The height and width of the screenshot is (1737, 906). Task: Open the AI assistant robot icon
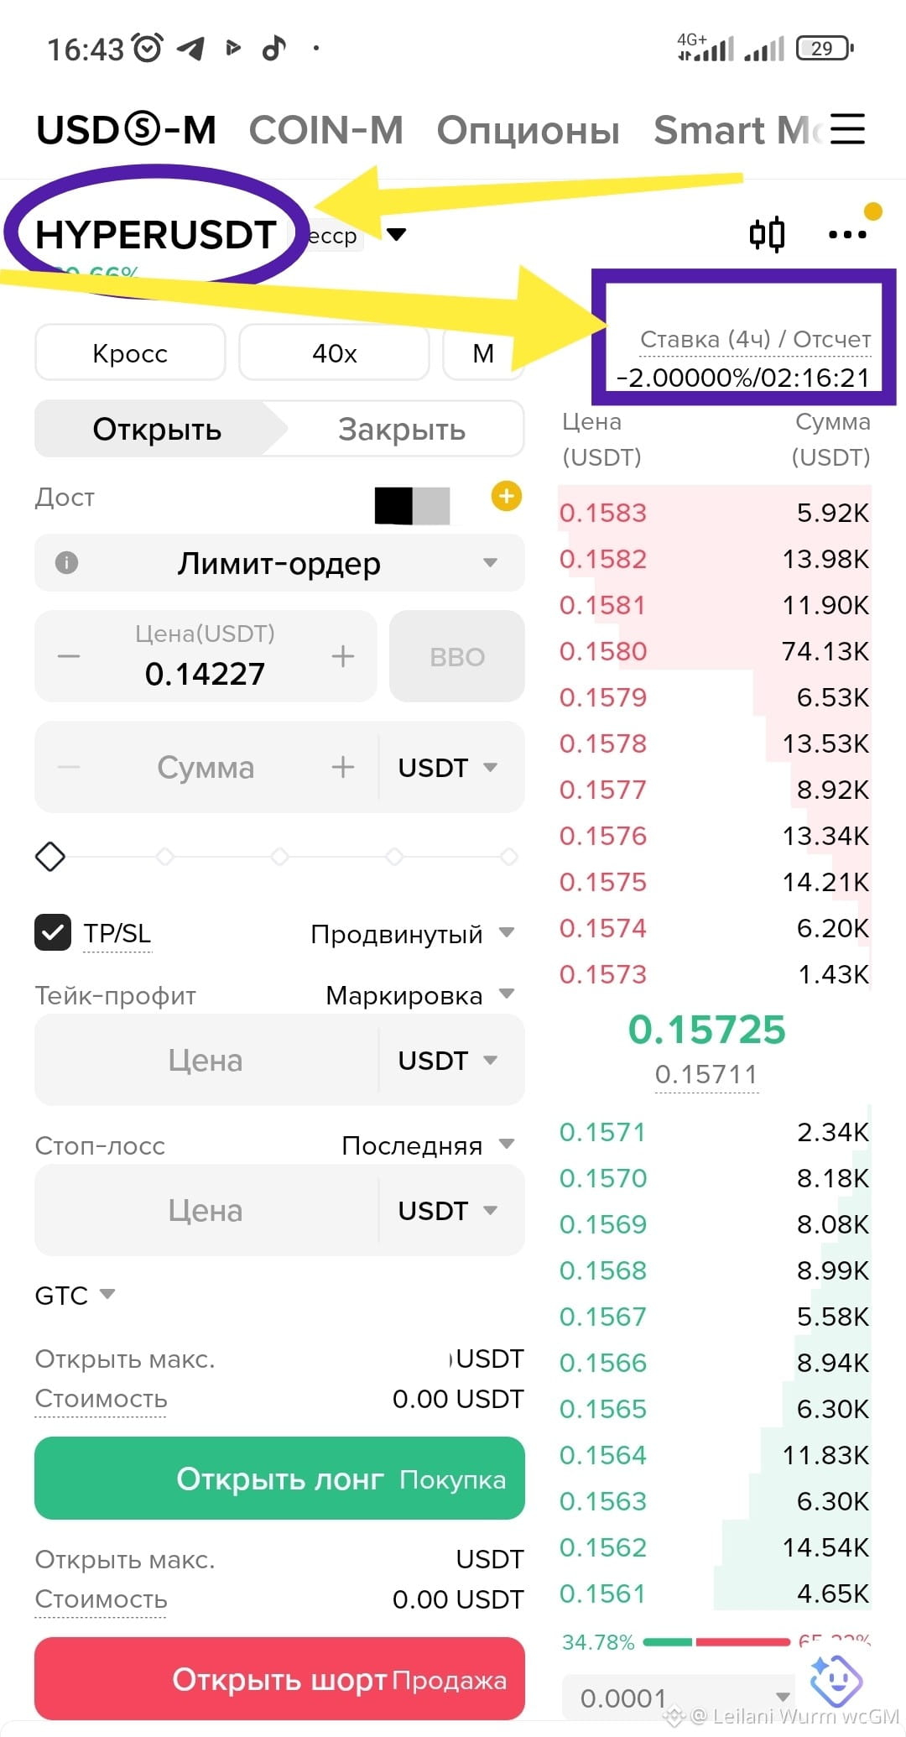[835, 1679]
